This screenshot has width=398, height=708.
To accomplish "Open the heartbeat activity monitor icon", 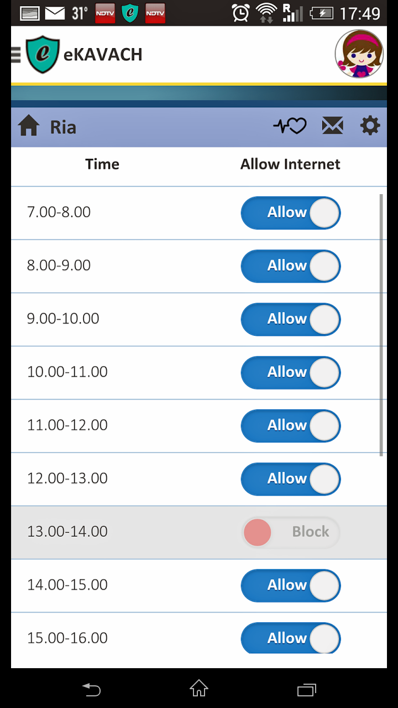I will click(290, 126).
